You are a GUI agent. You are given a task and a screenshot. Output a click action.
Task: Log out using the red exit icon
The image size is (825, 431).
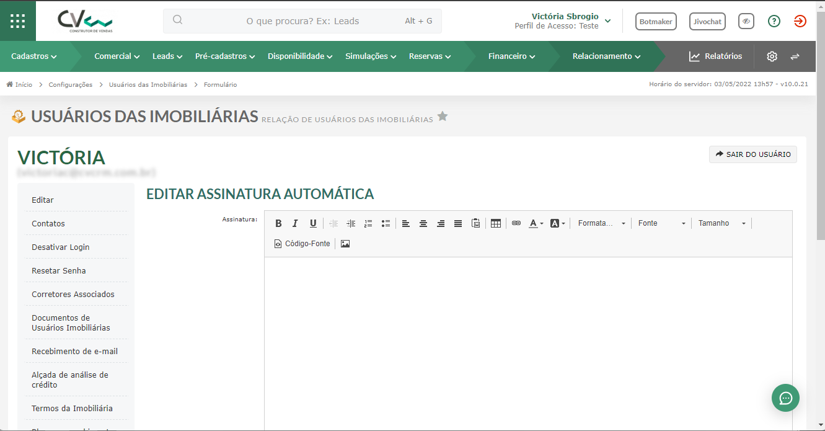pyautogui.click(x=800, y=21)
